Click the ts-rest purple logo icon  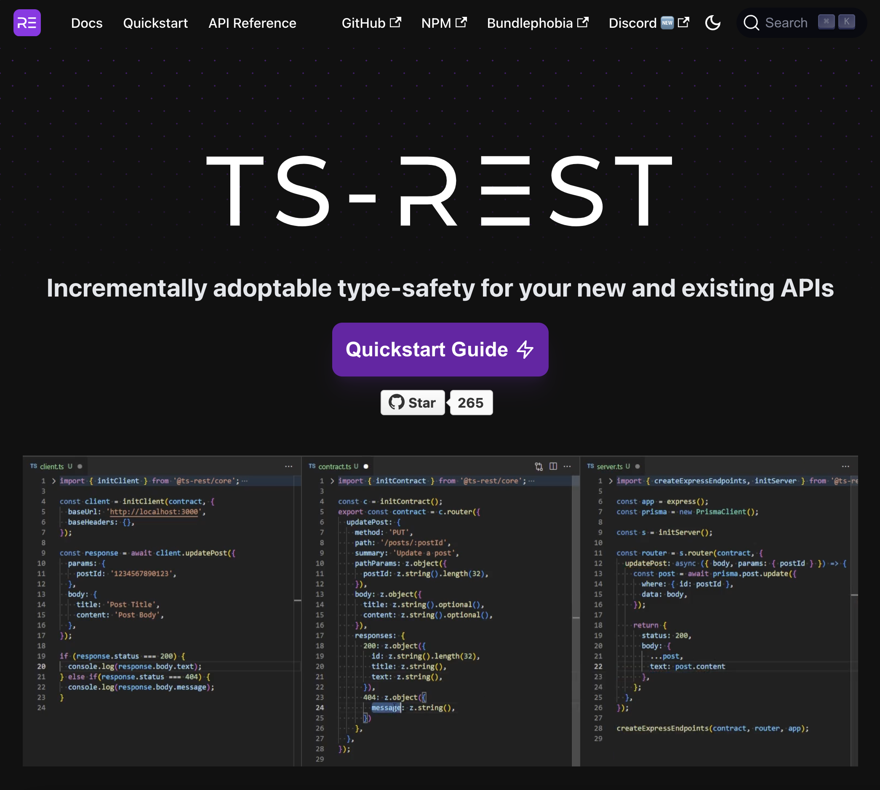[27, 23]
